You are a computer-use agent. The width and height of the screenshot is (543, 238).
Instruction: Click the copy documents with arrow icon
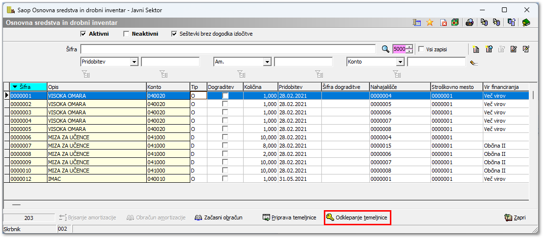coord(512,23)
